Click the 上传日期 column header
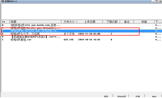This screenshot has height=98, width=162. click(90, 22)
